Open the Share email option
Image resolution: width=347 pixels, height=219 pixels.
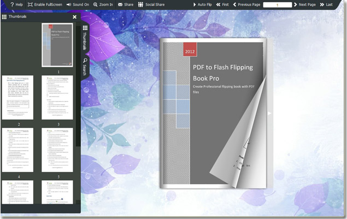[x=126, y=4]
